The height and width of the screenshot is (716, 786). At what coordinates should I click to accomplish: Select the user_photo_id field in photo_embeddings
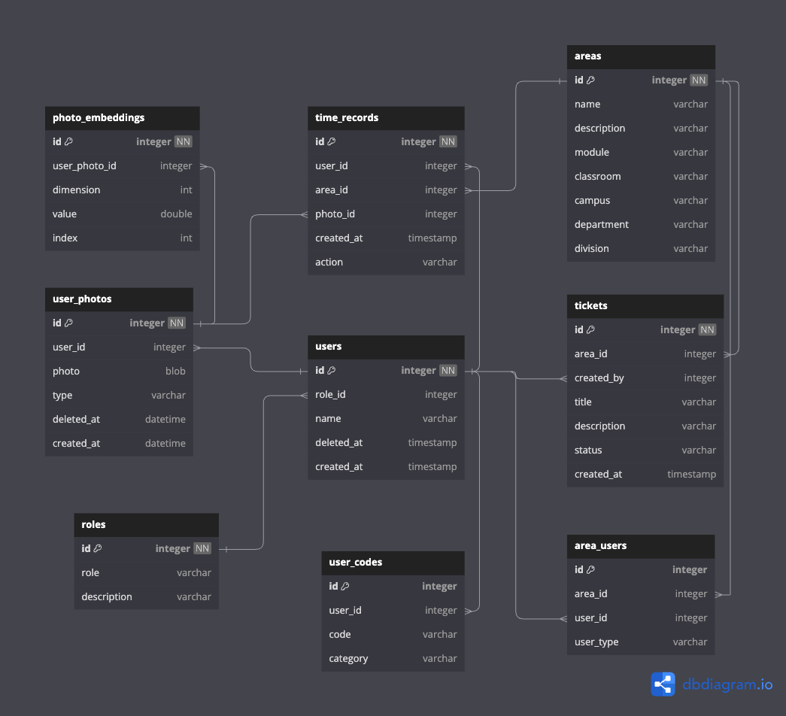click(x=84, y=166)
